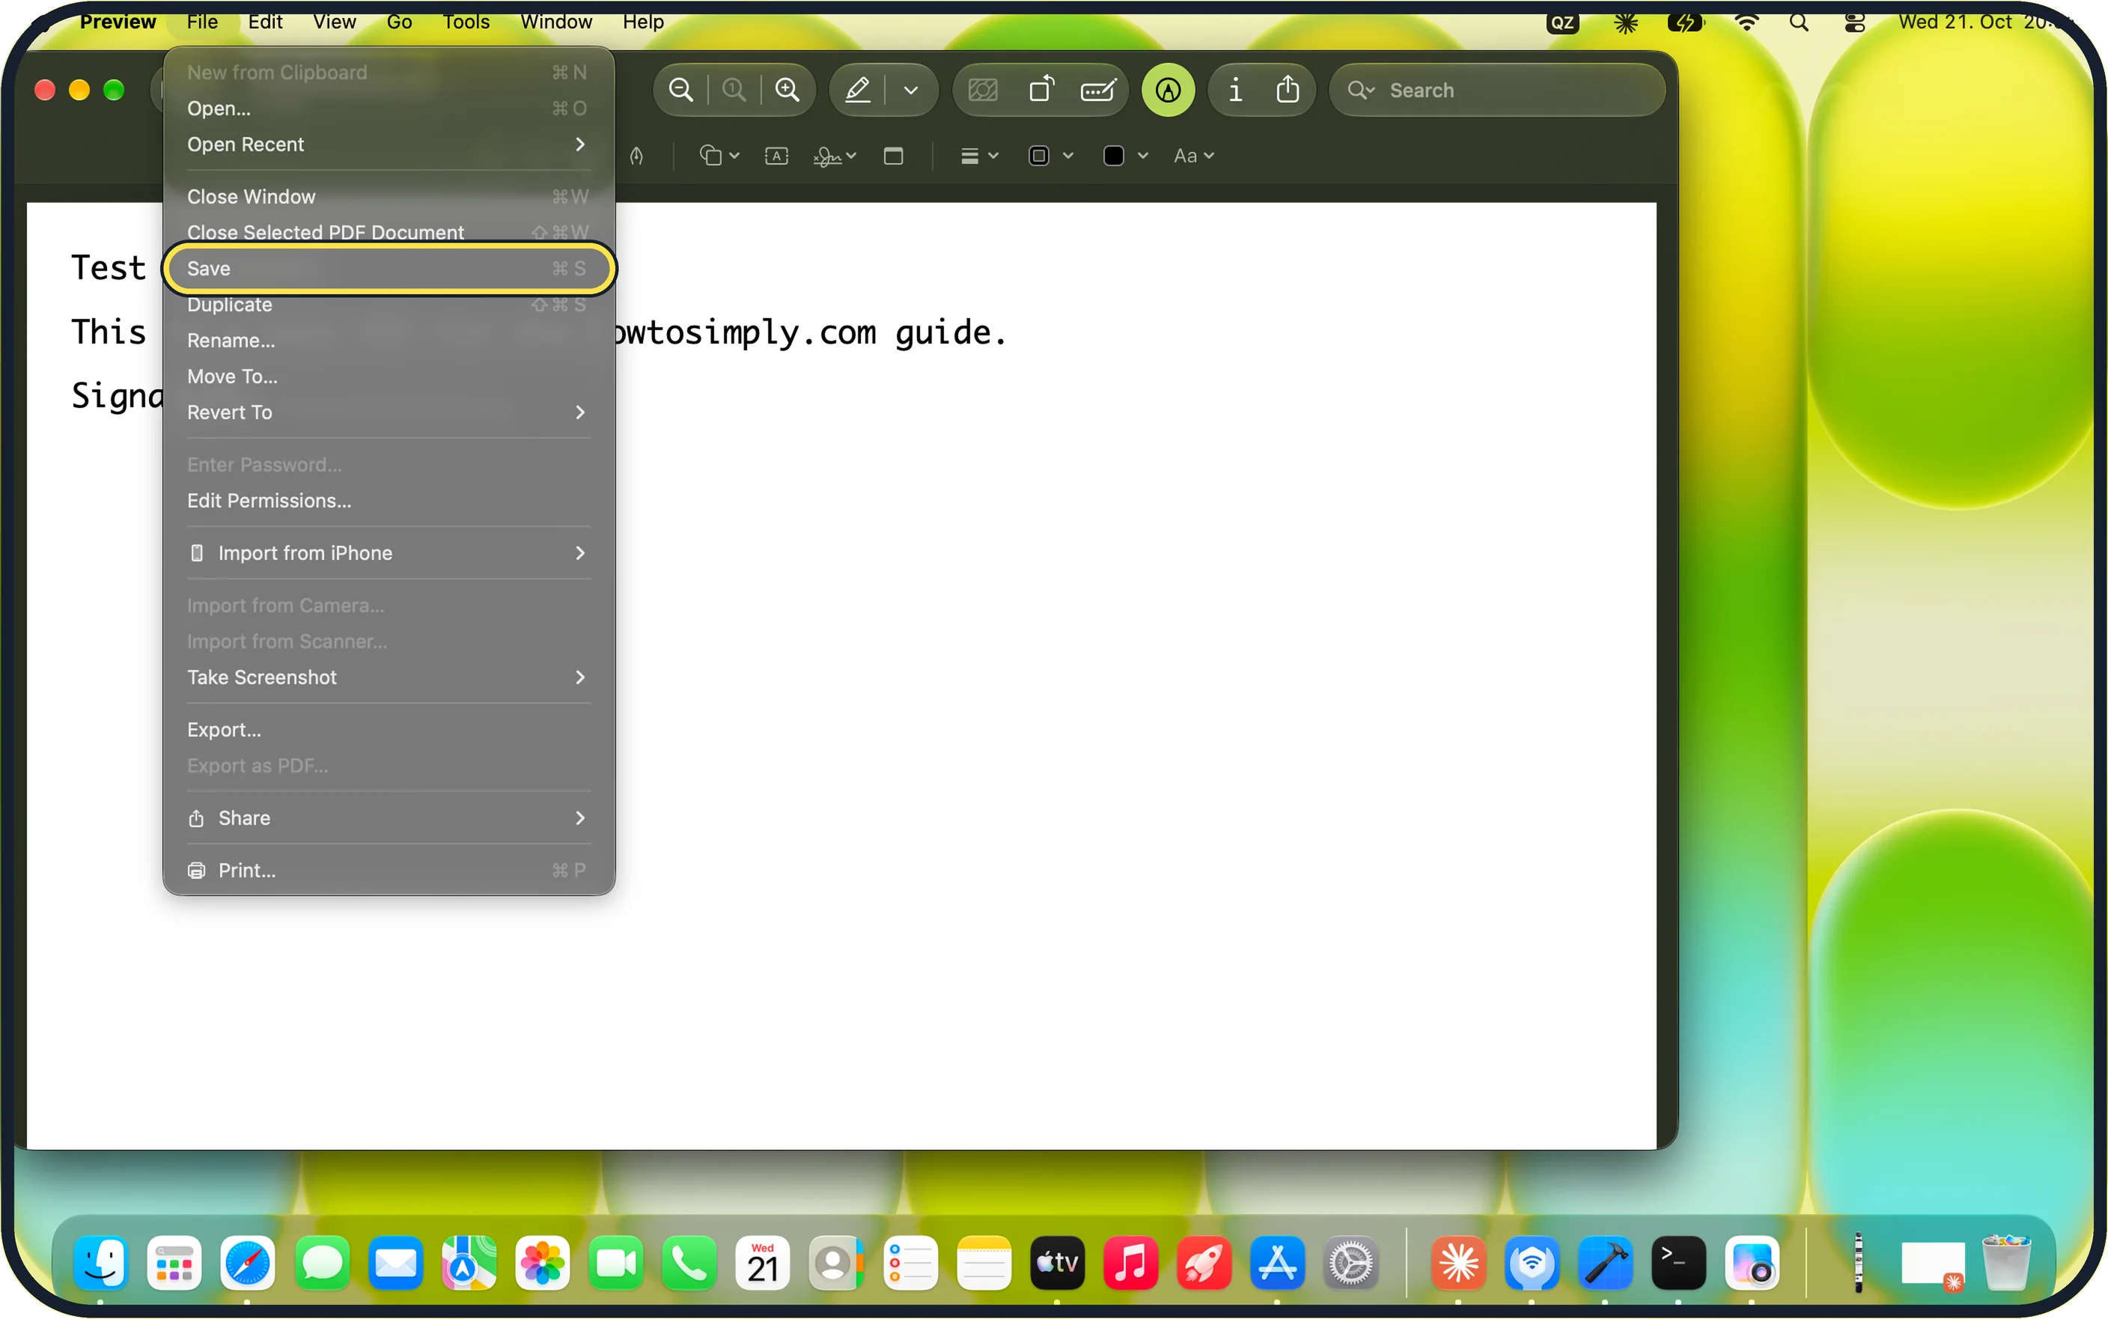Toggle the Markup toolbar button
Viewport: 2108px width, 1319px height.
pos(1168,90)
